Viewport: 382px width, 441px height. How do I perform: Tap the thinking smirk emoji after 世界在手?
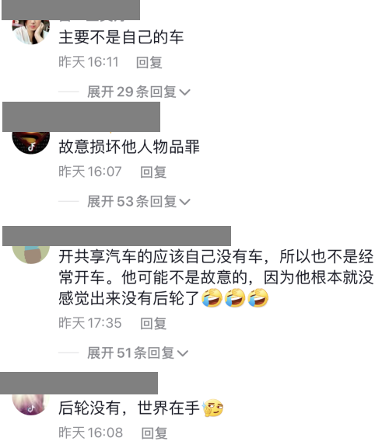point(213,408)
